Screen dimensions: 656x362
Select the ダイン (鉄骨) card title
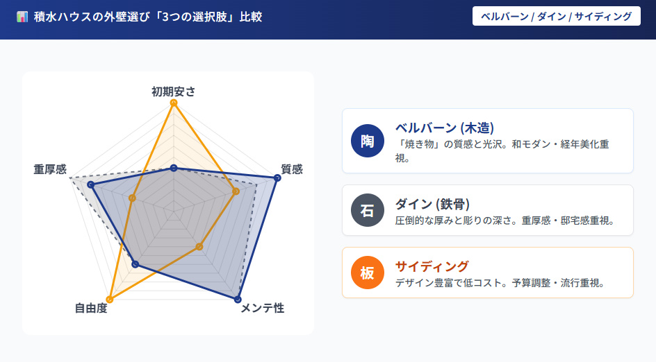(x=432, y=204)
